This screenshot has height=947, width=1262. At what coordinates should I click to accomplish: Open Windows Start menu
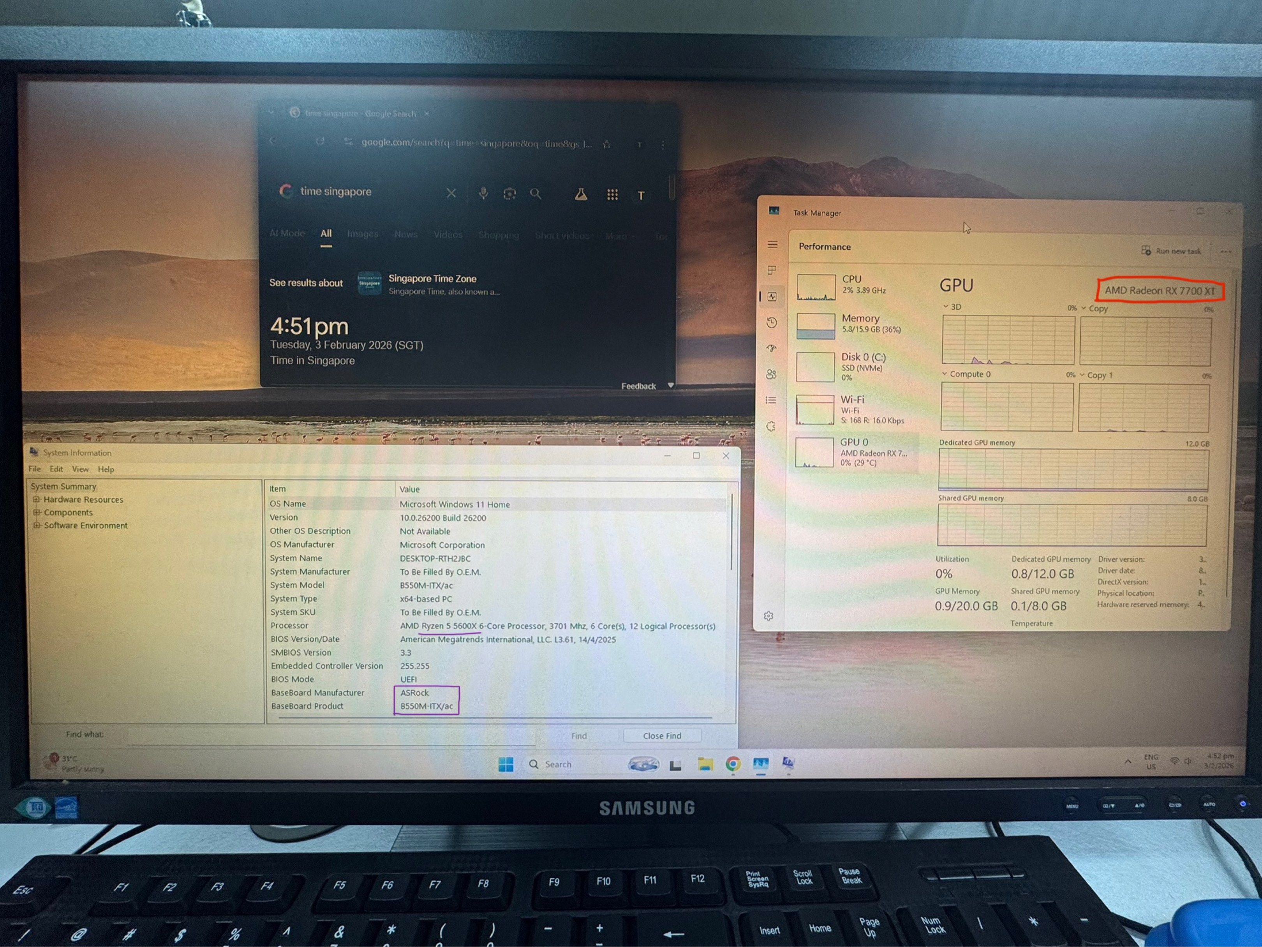pos(506,764)
